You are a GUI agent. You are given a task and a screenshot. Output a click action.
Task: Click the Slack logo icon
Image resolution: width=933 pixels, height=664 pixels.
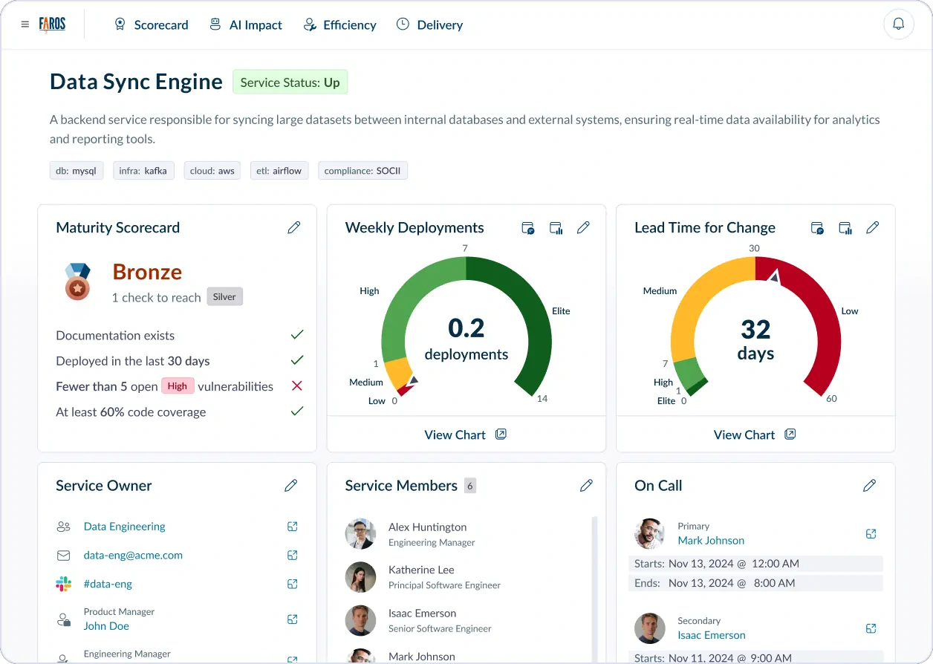(x=64, y=584)
